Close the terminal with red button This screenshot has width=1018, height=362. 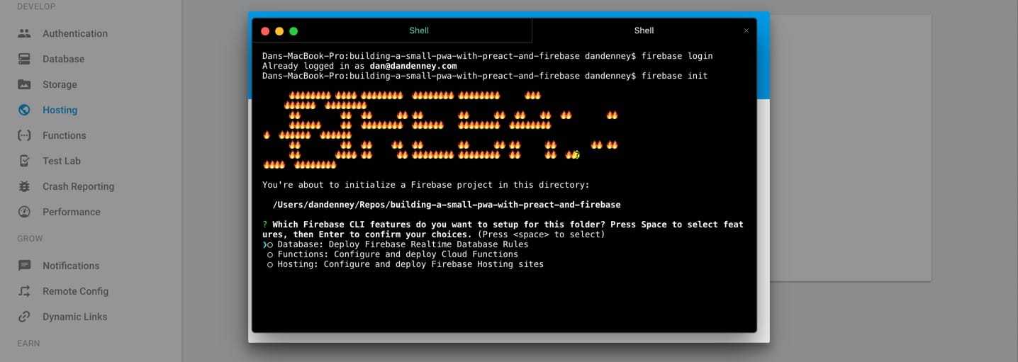(265, 31)
